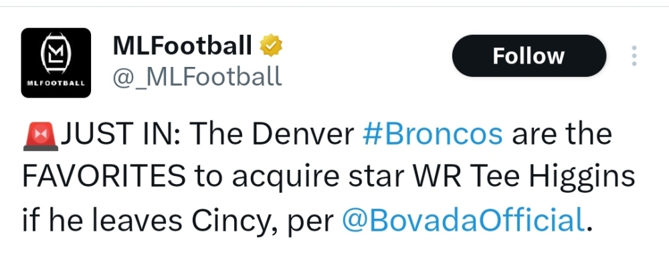Open the three-dot more options menu
Image resolution: width=669 pixels, height=277 pixels.
coord(634,56)
